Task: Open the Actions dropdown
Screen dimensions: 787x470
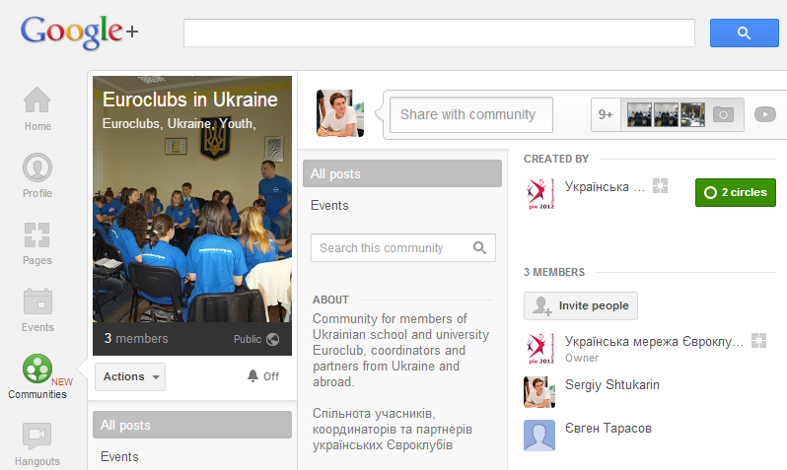Action: coord(130,376)
